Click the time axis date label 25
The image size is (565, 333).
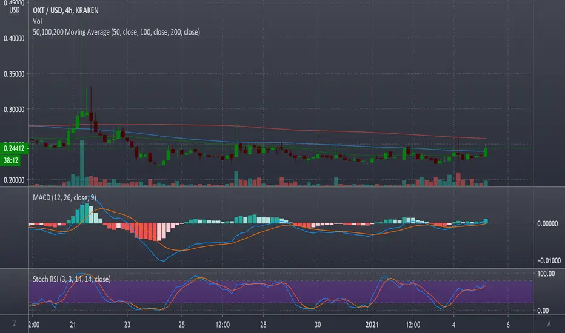pos(182,325)
